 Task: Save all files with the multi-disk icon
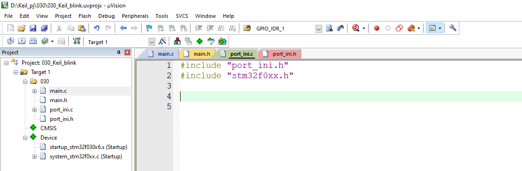pyautogui.click(x=44, y=28)
